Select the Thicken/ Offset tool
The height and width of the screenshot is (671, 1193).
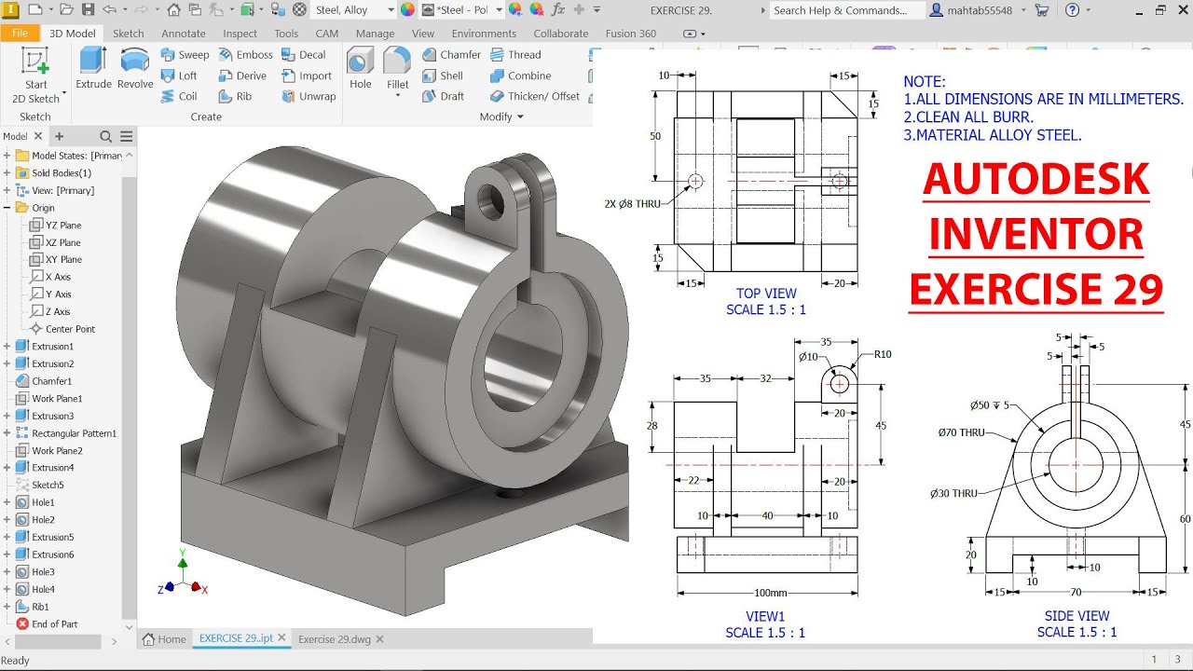[534, 96]
